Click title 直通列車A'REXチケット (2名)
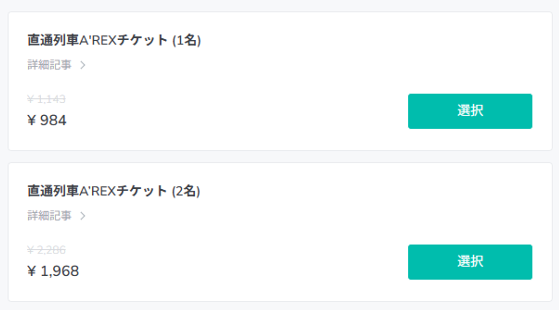The width and height of the screenshot is (559, 310). point(114,191)
